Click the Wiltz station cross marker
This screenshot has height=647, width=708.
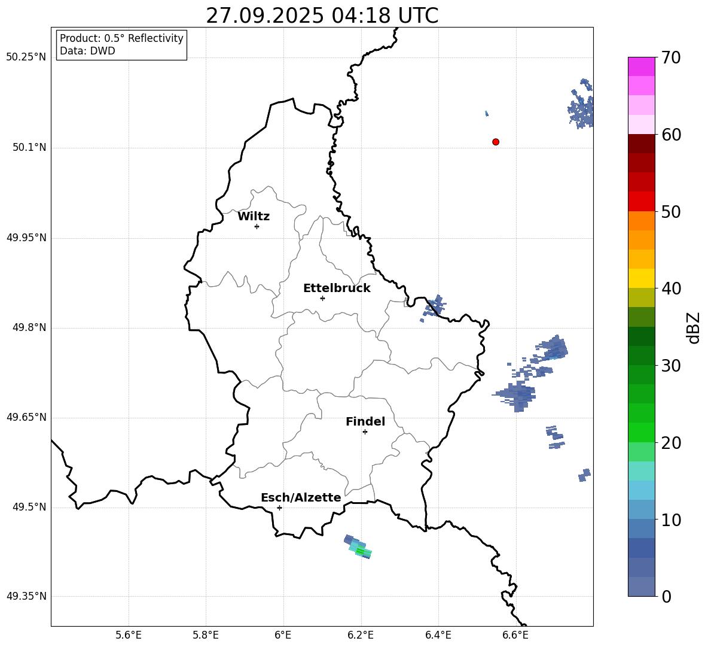click(257, 226)
